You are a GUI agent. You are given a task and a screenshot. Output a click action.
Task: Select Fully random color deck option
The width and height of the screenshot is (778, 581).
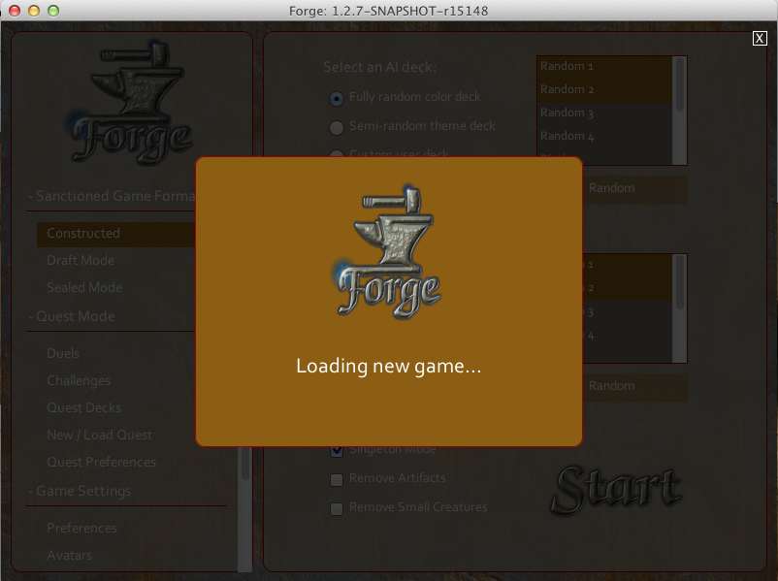point(337,98)
